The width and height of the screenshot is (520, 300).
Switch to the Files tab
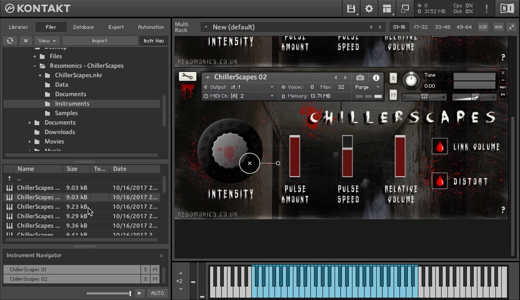coord(51,27)
